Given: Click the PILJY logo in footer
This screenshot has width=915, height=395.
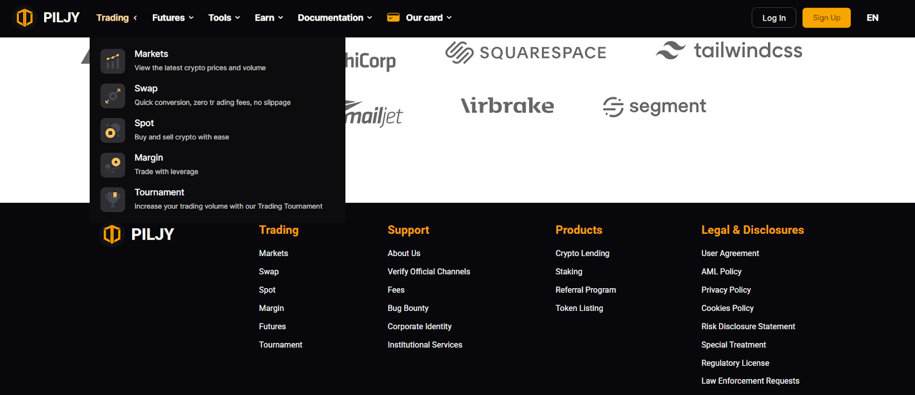Looking at the screenshot, I should [x=137, y=234].
